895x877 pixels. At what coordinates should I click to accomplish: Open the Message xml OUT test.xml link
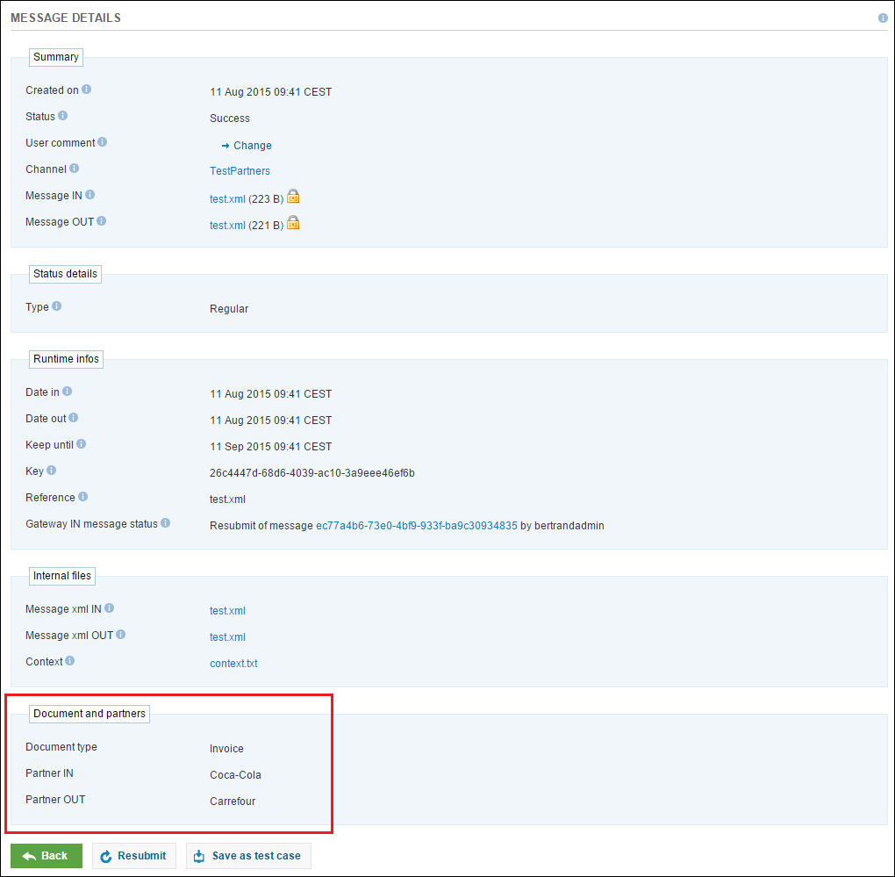227,637
